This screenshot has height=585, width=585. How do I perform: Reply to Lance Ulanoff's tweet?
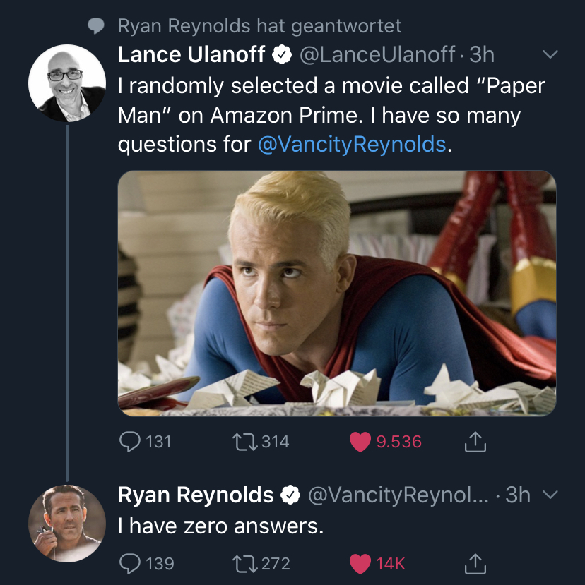tap(129, 442)
